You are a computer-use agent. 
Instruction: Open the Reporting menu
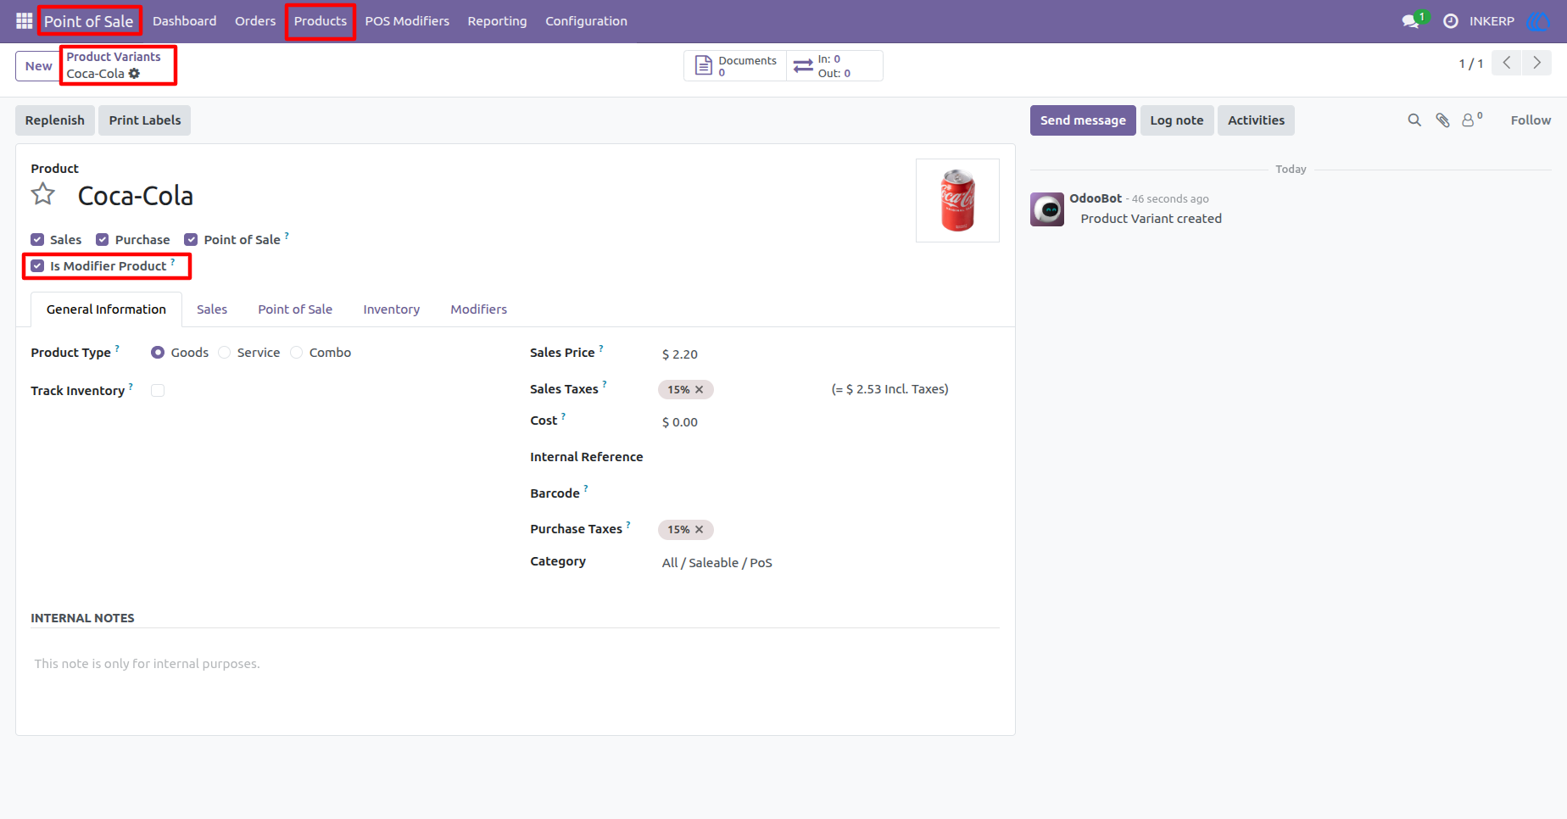click(497, 21)
